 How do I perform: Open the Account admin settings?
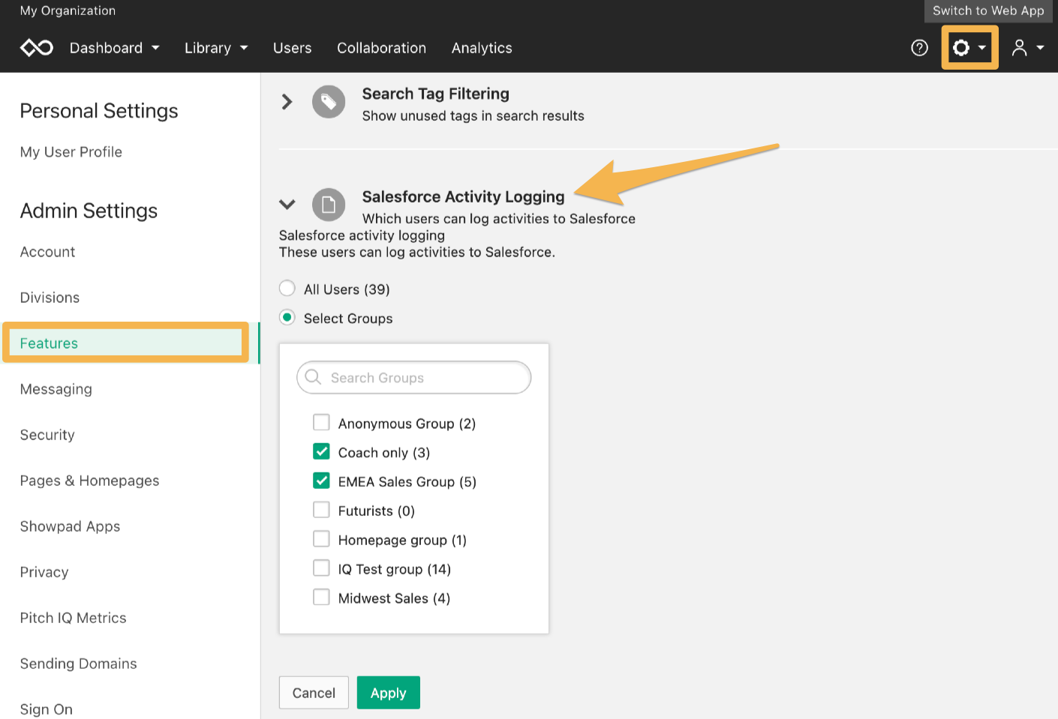pos(48,252)
